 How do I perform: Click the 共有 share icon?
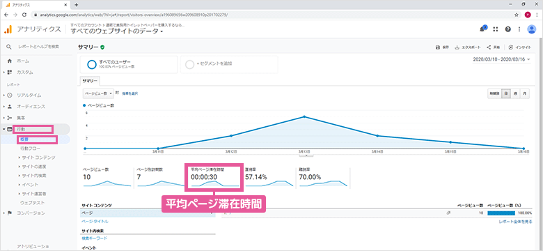(489, 47)
